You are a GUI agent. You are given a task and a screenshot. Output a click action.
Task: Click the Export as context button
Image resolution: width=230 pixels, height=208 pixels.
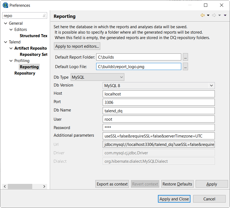tap(112, 184)
